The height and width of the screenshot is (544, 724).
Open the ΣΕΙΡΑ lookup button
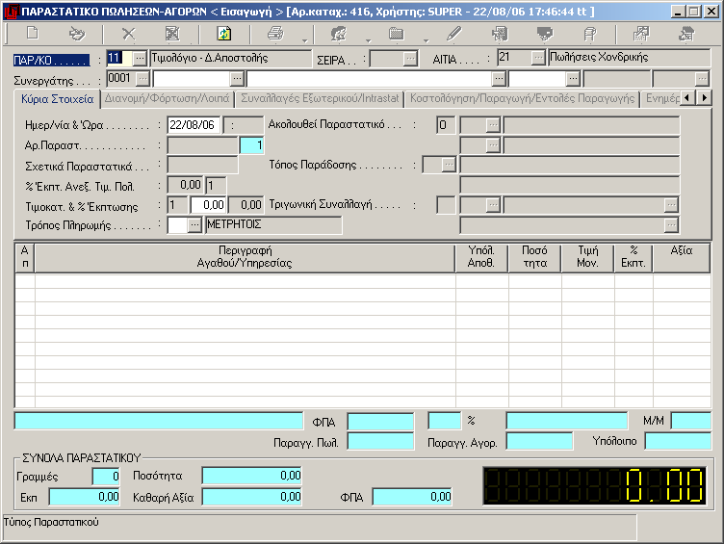410,59
